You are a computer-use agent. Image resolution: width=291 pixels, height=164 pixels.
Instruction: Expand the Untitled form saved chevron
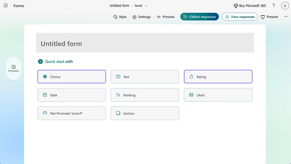(x=146, y=6)
